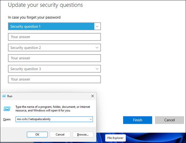
Task: Select the highlighted Security question 1 box
Action: coord(51,26)
